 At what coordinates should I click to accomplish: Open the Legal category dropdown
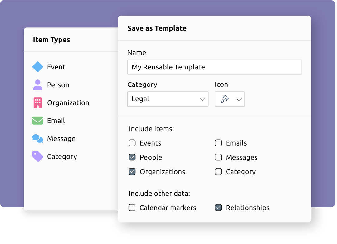pyautogui.click(x=168, y=99)
